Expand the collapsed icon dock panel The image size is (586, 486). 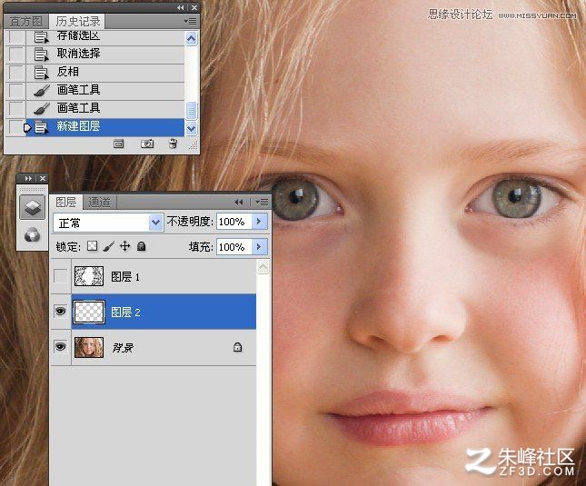click(x=28, y=179)
